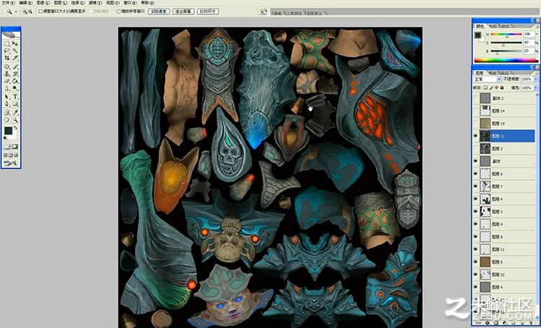
Task: Select the Paint Bucket tool
Action: click(15, 81)
